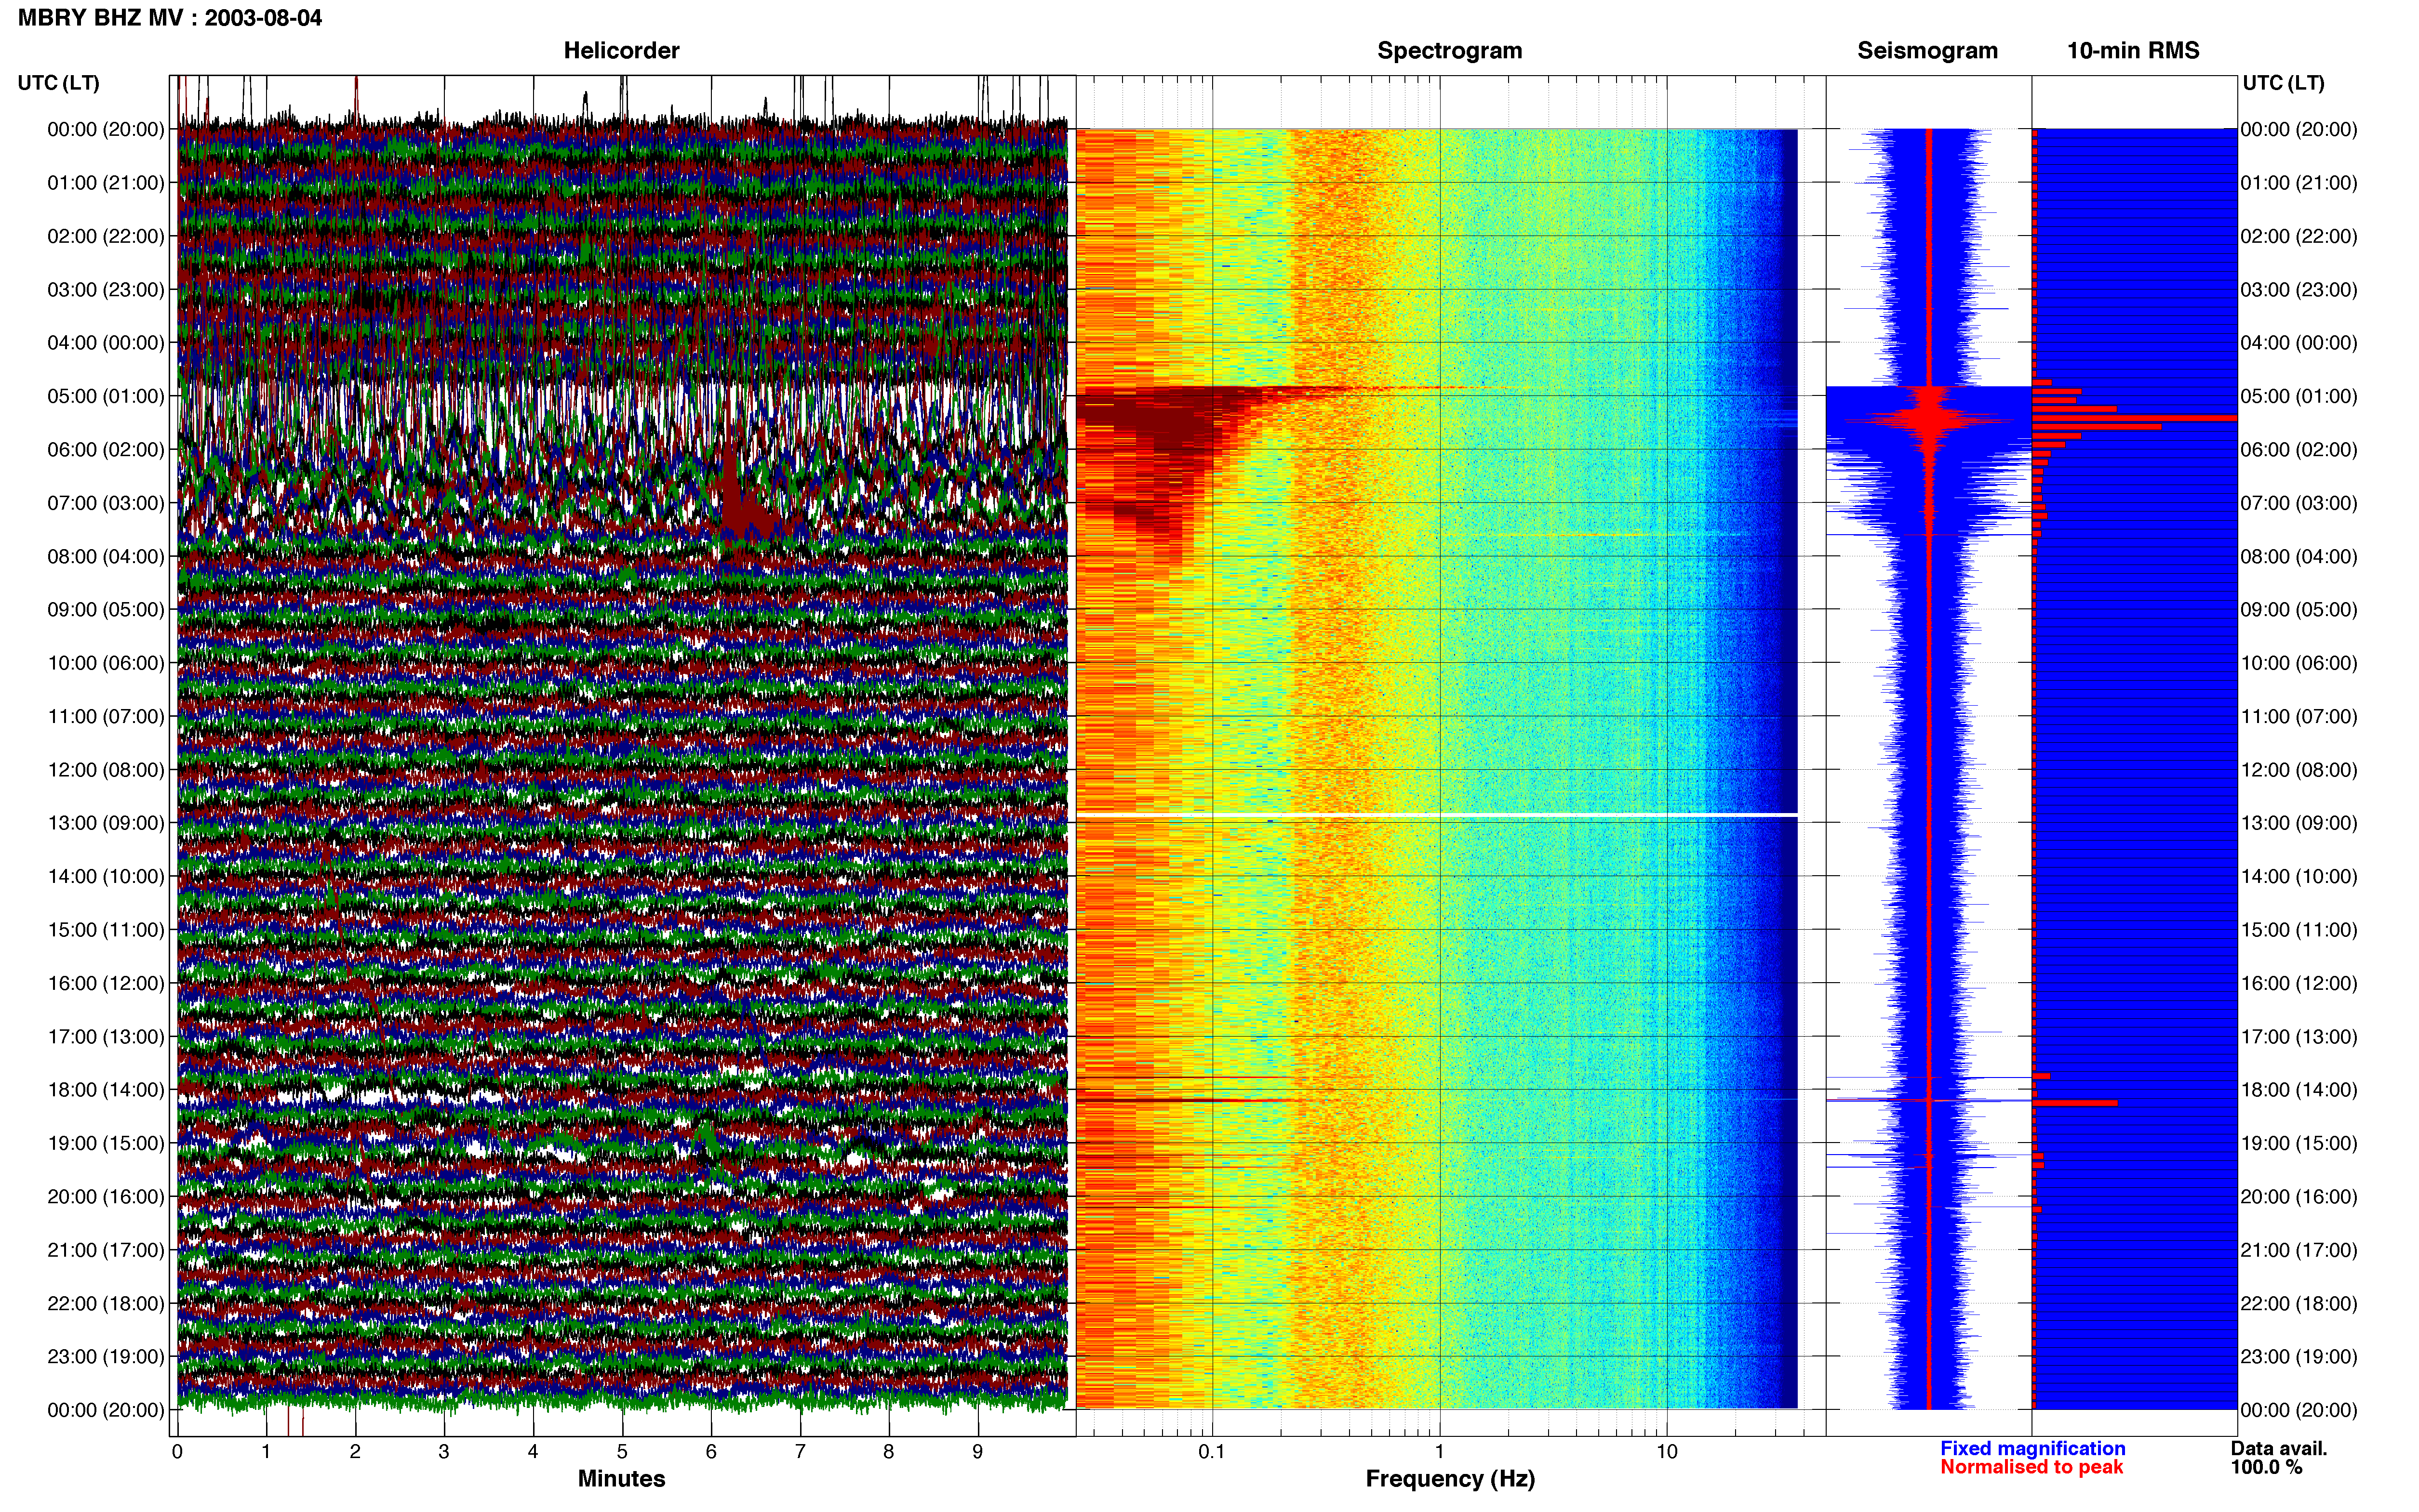Image resolution: width=2419 pixels, height=1512 pixels.
Task: Click 09:00 (05:00) on the Helicorder time axis
Action: click(106, 610)
